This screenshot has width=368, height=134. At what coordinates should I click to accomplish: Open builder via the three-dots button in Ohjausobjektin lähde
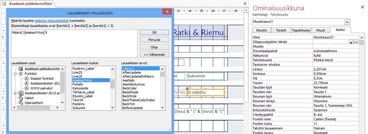pyautogui.click(x=356, y=42)
